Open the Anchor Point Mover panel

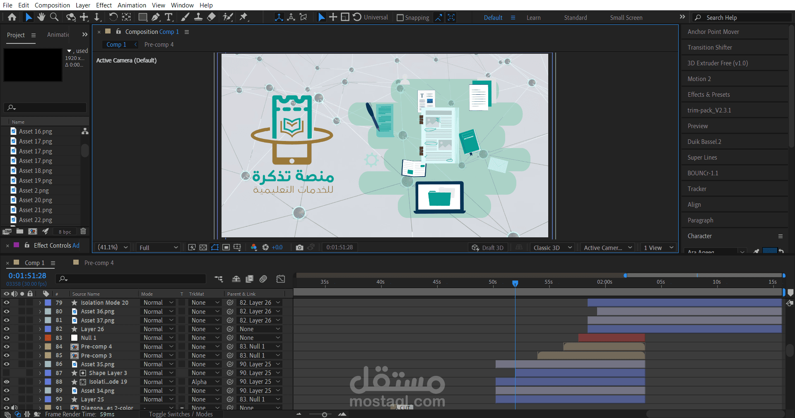[713, 32]
